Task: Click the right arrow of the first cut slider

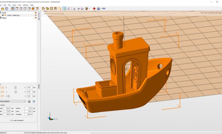Action: (x=25, y=87)
